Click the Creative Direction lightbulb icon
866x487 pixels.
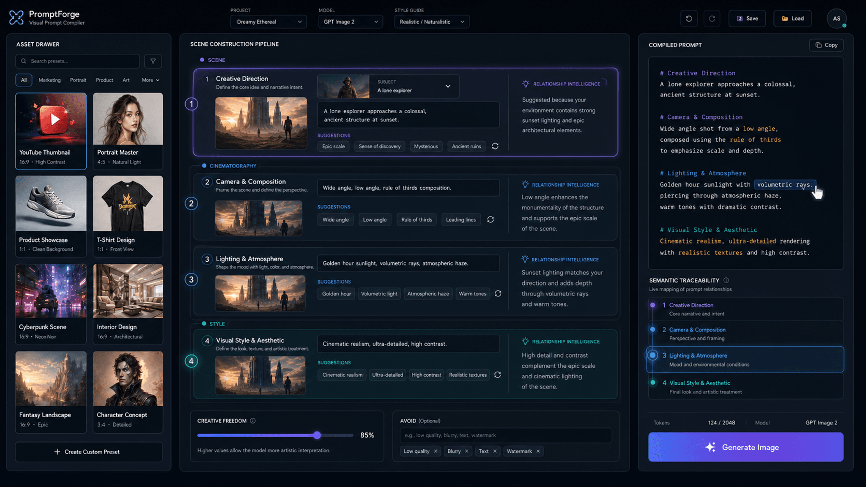click(526, 84)
